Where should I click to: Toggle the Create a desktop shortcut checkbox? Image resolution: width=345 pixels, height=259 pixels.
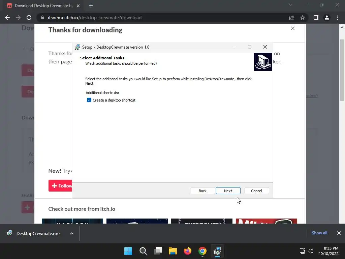coord(89,100)
